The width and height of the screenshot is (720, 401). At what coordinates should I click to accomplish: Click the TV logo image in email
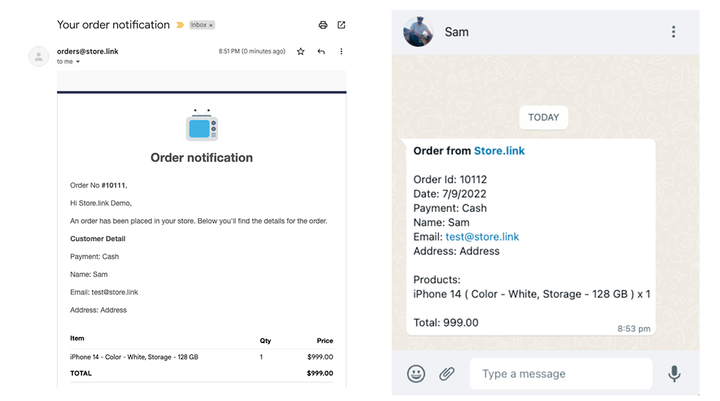point(202,126)
